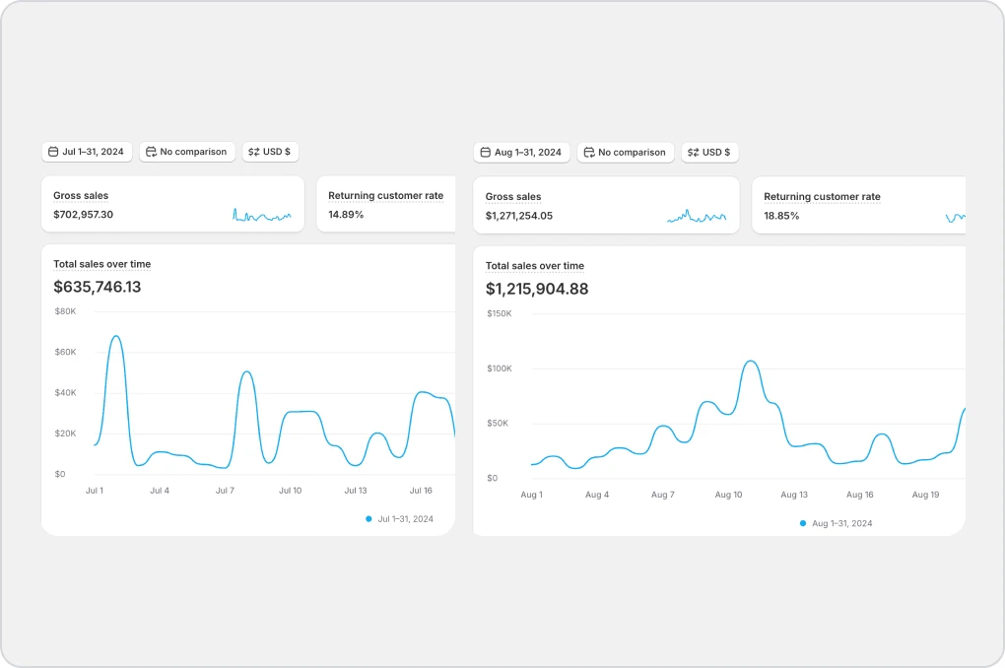Expand August's No comparison selector
1005x668 pixels.
pyautogui.click(x=626, y=153)
